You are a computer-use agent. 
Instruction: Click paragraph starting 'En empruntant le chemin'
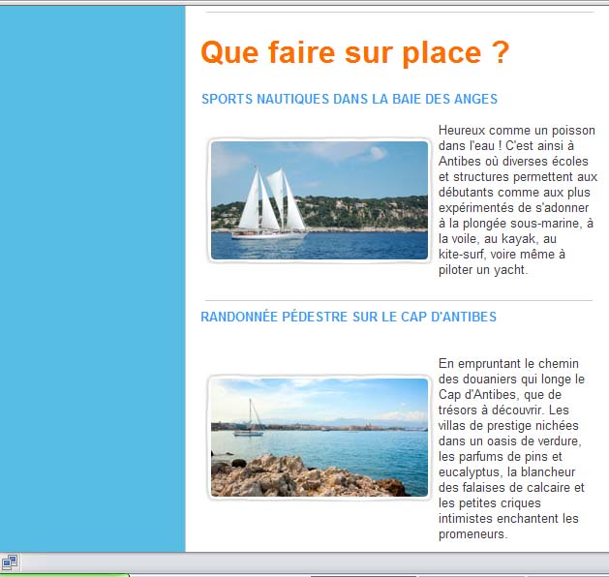coord(511,449)
